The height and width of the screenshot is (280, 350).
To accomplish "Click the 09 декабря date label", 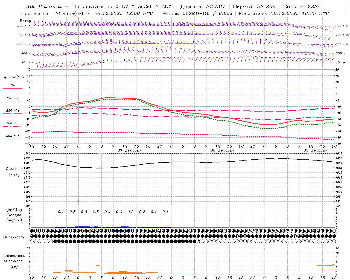I will coord(316,150).
